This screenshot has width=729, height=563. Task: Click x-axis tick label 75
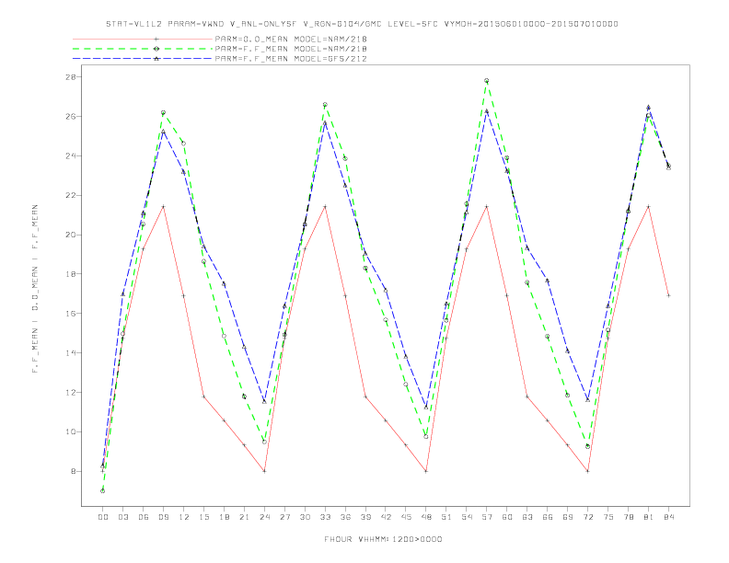click(608, 517)
